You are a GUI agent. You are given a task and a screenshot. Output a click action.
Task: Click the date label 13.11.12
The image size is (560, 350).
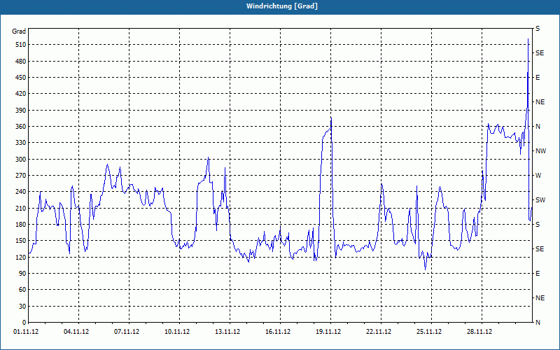[227, 332]
